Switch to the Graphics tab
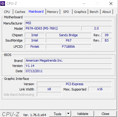Screen dimensions: 118x117 tap(80, 12)
